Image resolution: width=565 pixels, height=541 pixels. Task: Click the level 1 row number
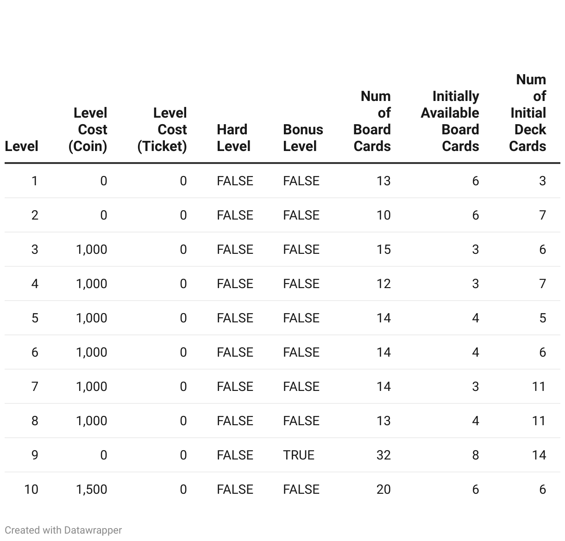35,181
